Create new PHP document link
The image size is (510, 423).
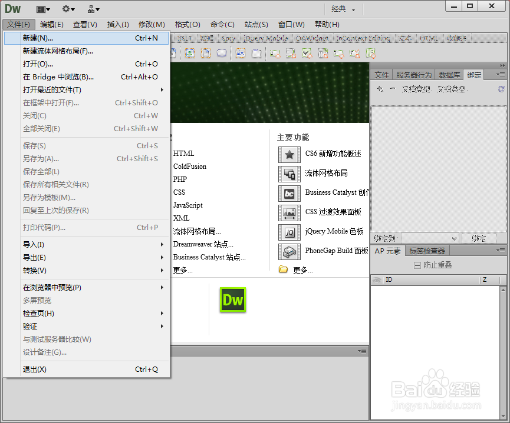pos(180,179)
